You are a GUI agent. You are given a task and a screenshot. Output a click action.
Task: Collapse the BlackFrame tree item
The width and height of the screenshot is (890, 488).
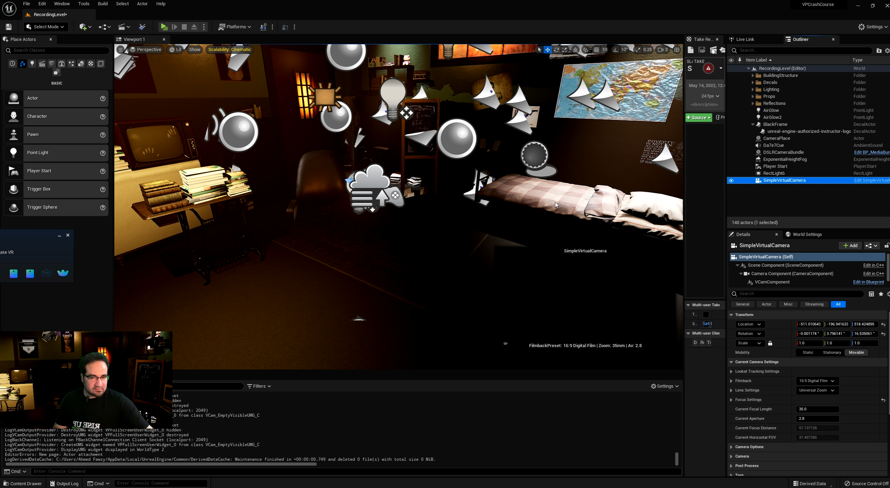(753, 124)
